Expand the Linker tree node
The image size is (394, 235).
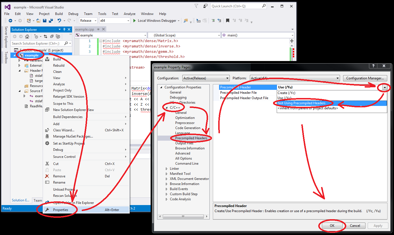167,169
